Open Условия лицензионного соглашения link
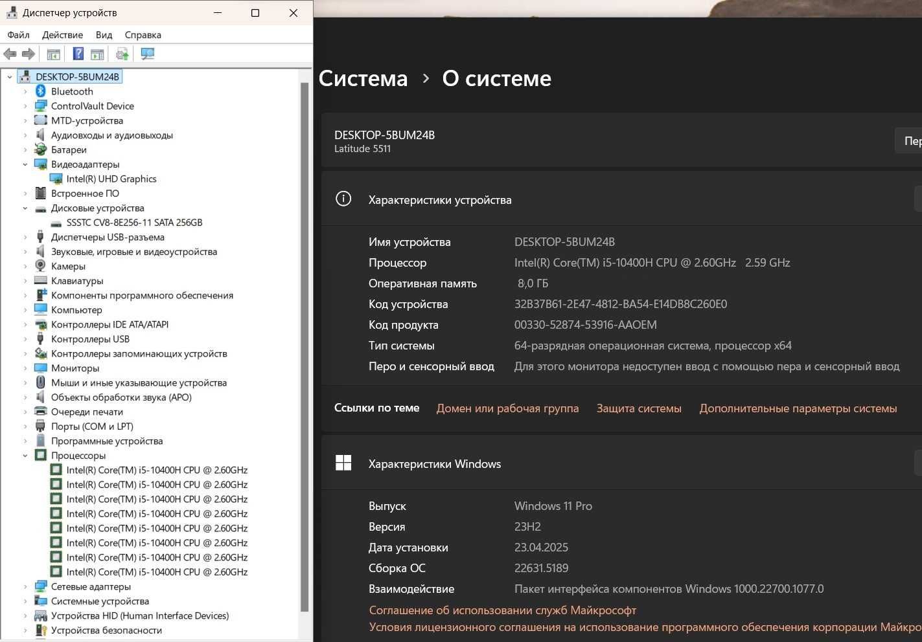 [645, 627]
